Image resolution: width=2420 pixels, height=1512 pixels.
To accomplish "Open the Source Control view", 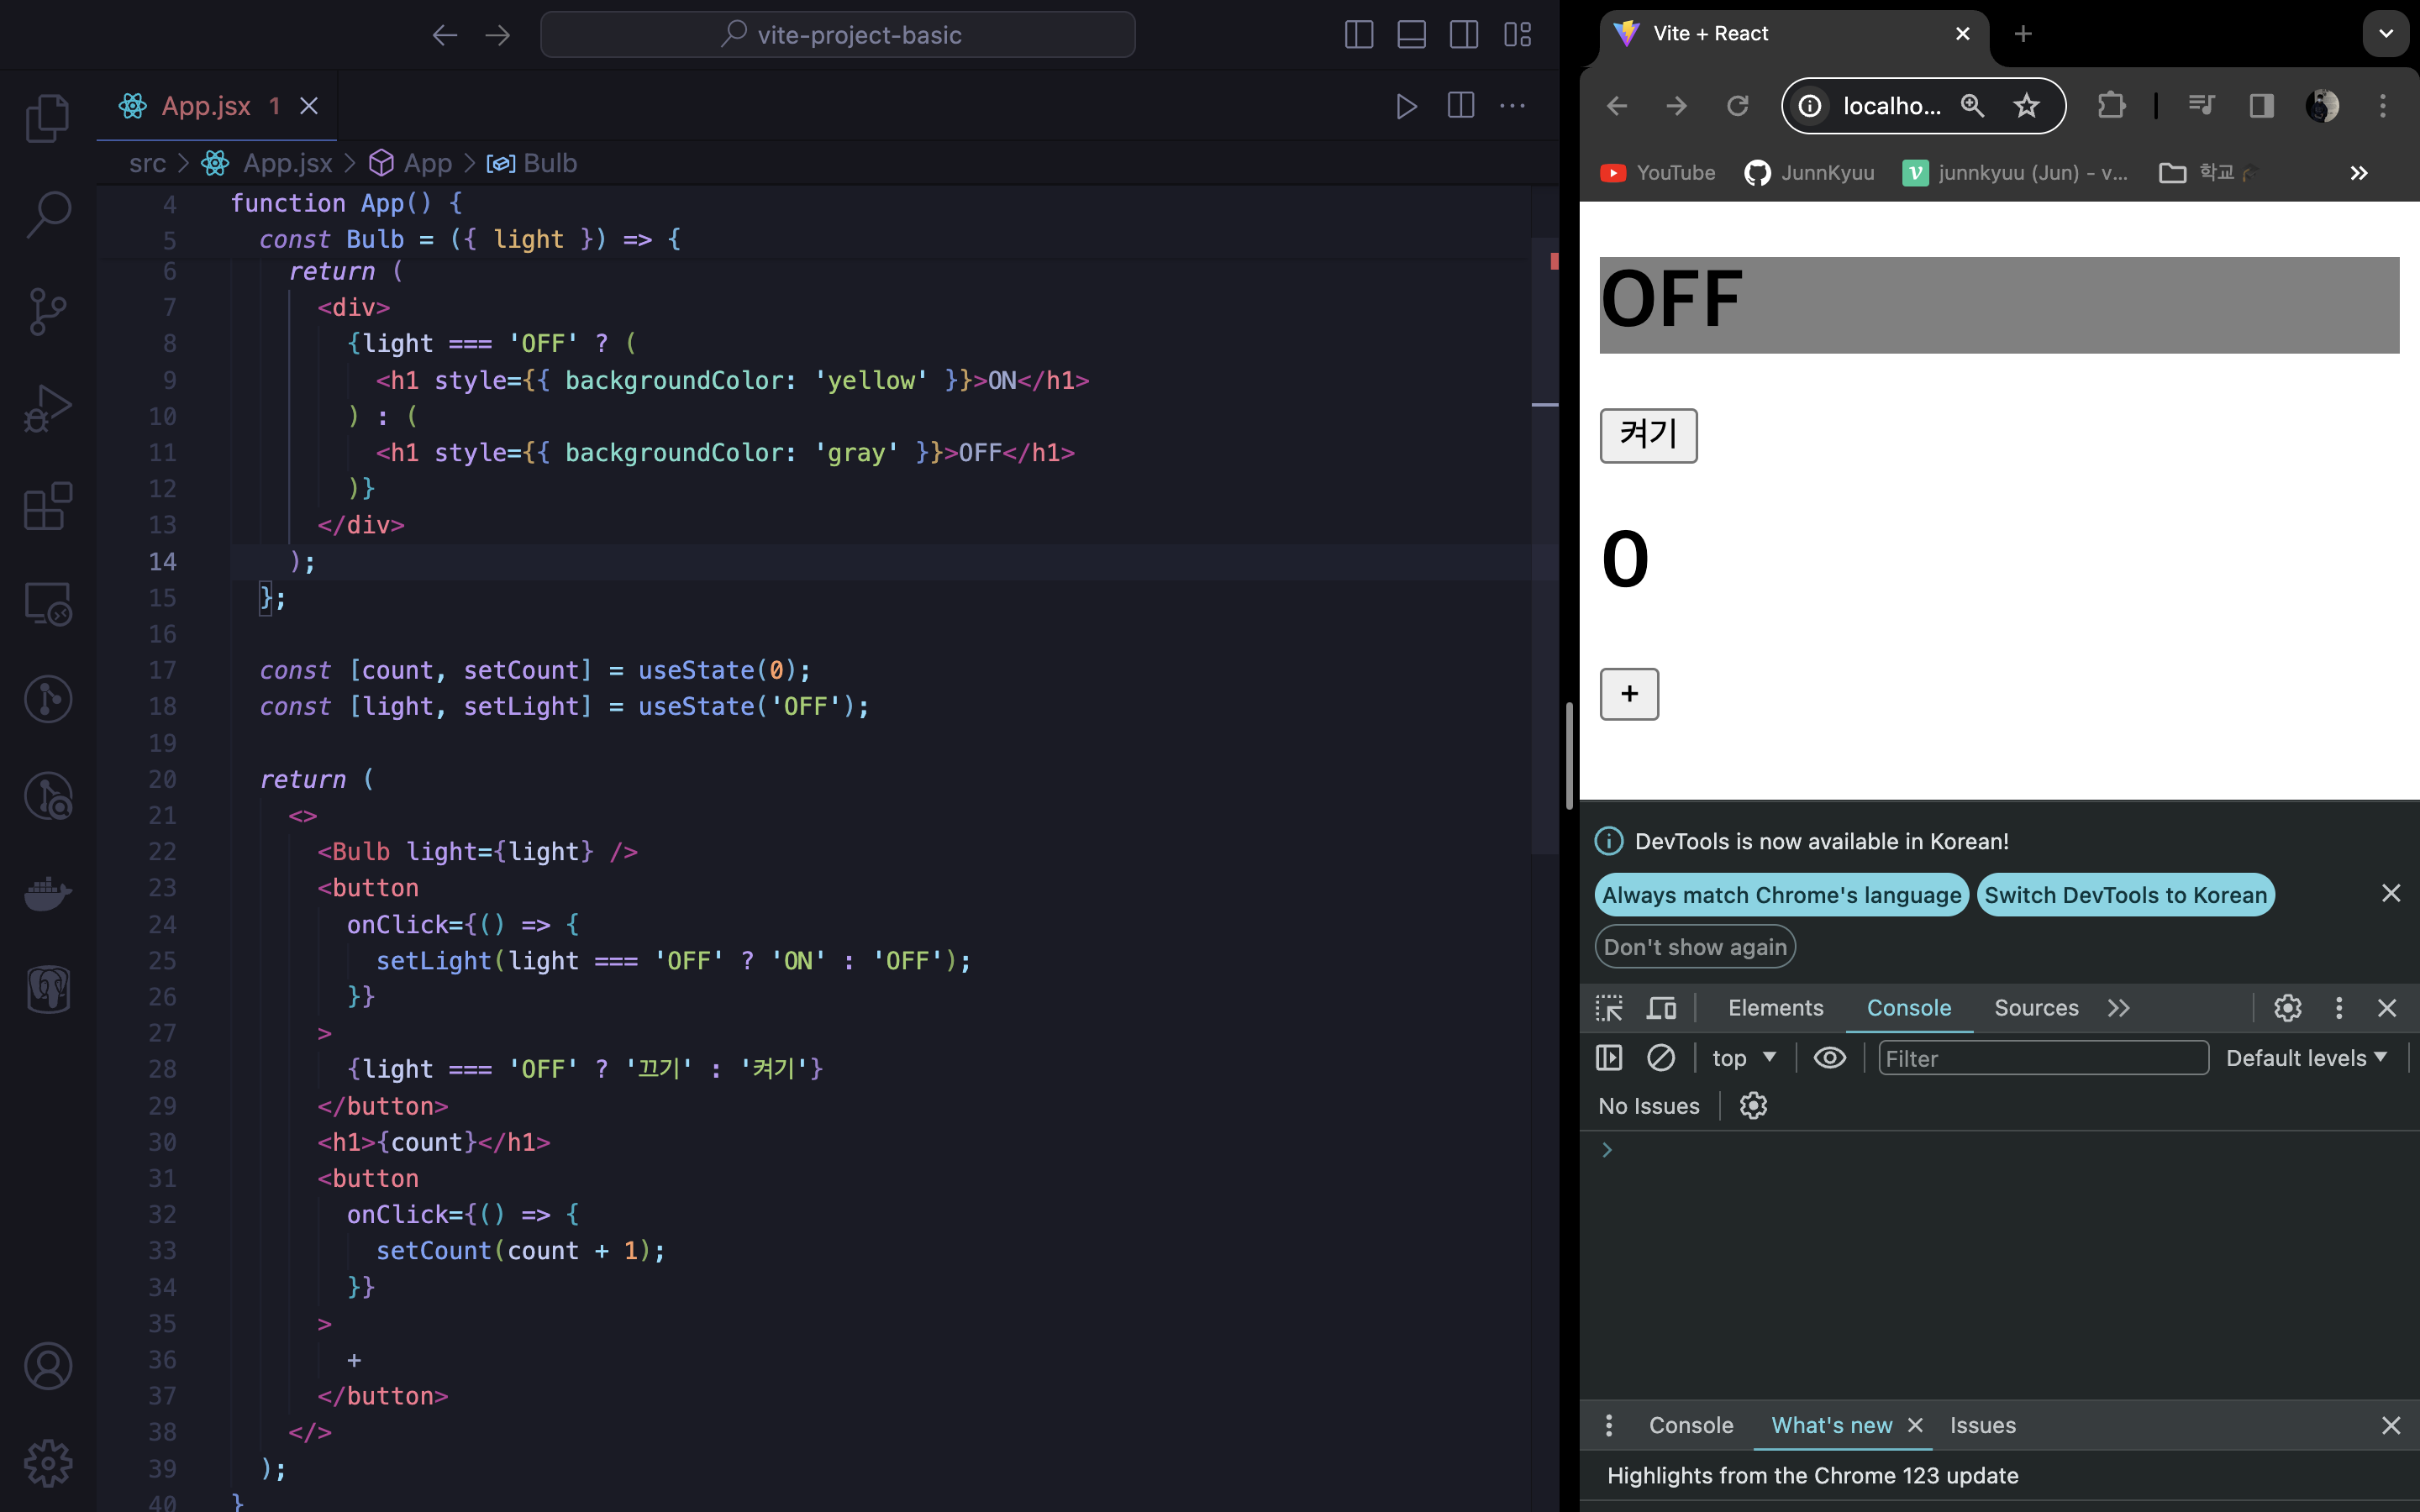I will point(47,311).
